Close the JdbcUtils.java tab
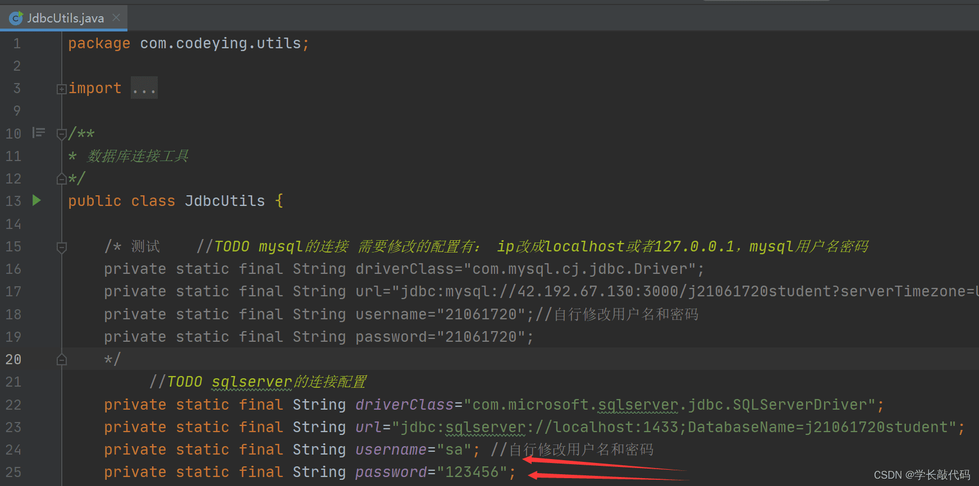This screenshot has height=486, width=979. [x=116, y=17]
